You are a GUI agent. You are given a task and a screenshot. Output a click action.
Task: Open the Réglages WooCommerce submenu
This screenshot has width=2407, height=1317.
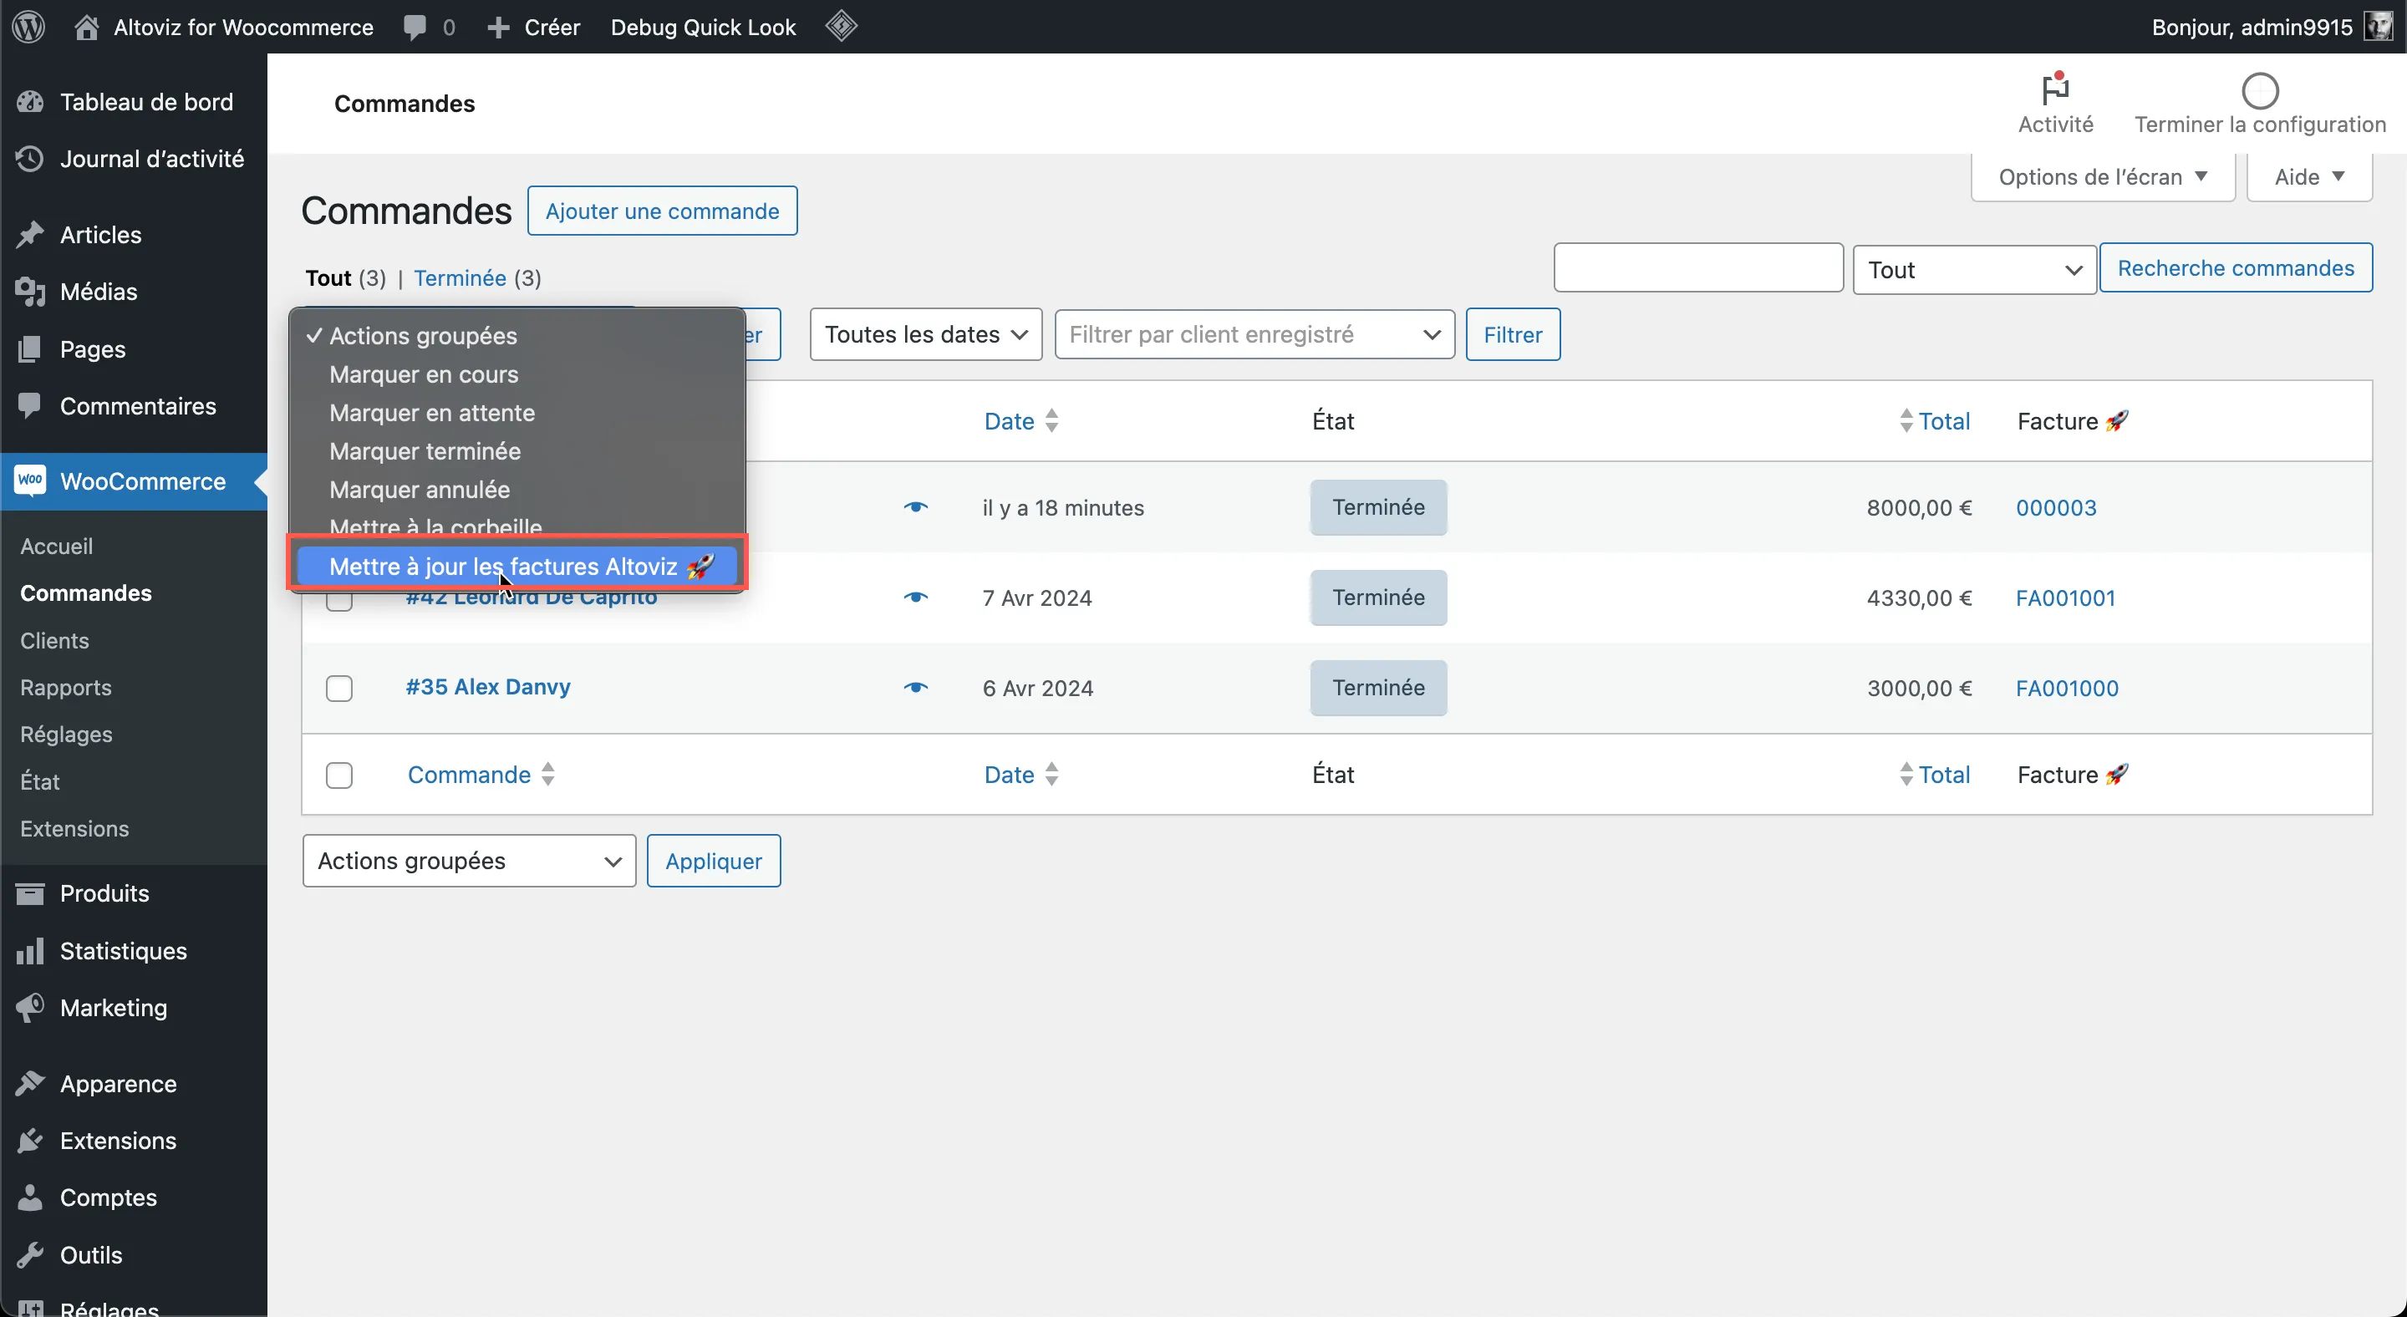65,735
